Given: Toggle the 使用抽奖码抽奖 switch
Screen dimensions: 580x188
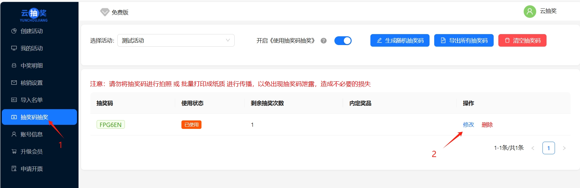Looking at the screenshot, I should [x=343, y=41].
